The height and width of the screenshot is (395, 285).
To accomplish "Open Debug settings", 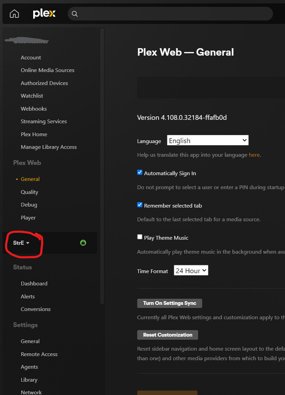I will 29,205.
